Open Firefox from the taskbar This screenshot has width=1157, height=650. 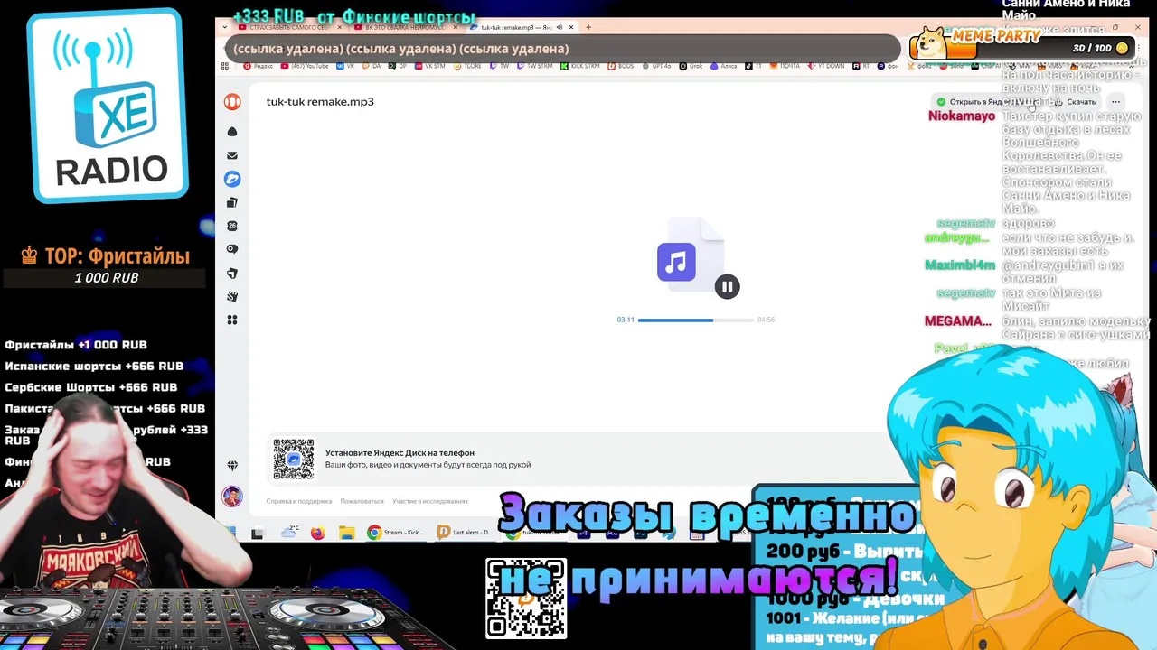[318, 533]
